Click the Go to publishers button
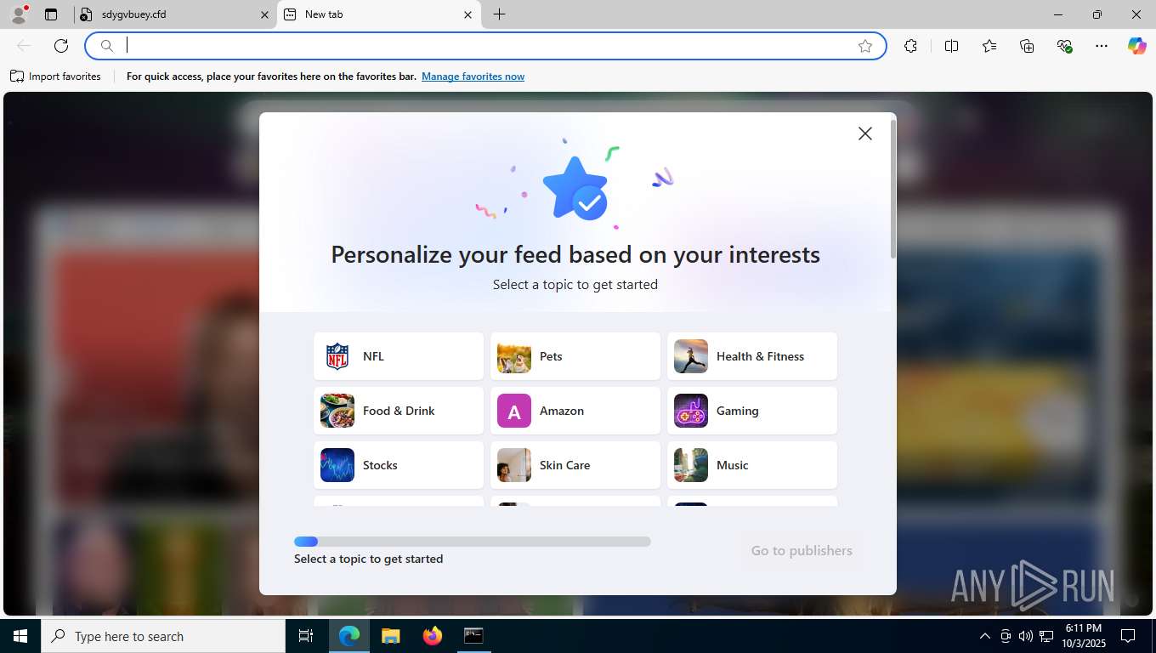Screen dimensions: 1156x653 pyautogui.click(x=802, y=551)
